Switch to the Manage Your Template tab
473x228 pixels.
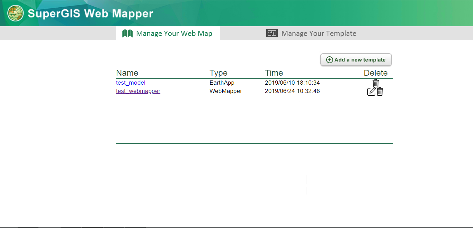[x=319, y=34]
